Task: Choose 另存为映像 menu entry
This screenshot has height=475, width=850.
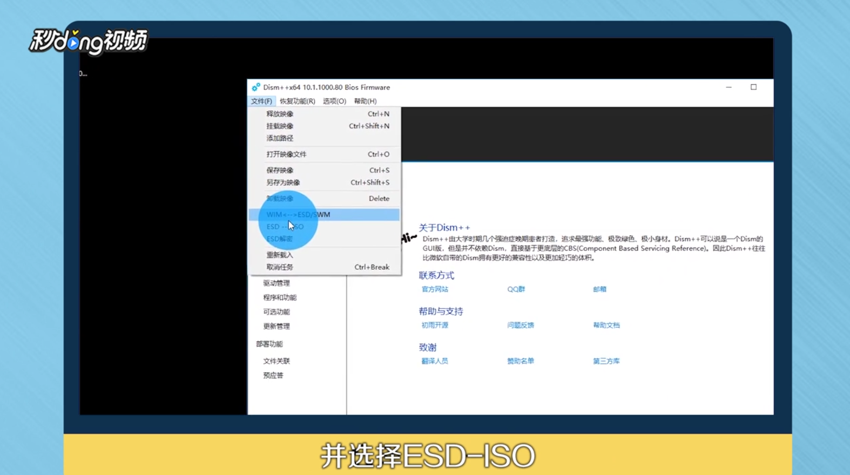Action: coord(324,182)
